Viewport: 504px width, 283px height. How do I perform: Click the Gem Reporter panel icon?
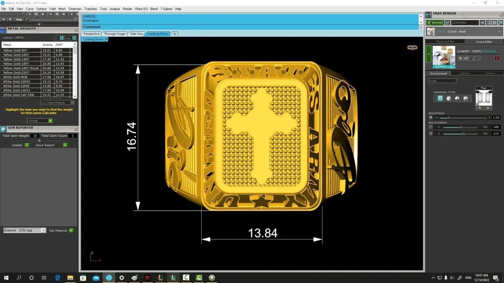(x=3, y=129)
